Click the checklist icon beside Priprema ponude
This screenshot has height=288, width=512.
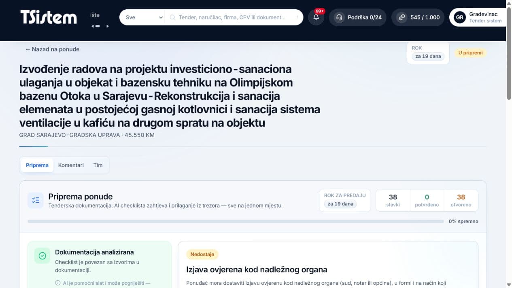click(36, 200)
